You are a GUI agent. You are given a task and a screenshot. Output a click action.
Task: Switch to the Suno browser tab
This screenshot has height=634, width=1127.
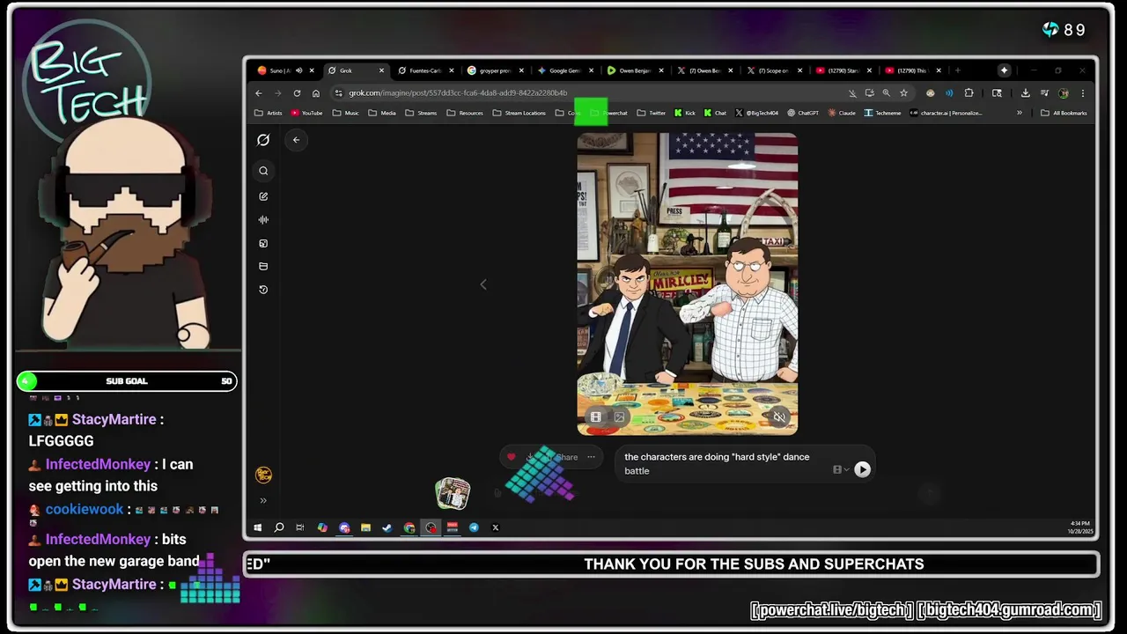[280, 70]
